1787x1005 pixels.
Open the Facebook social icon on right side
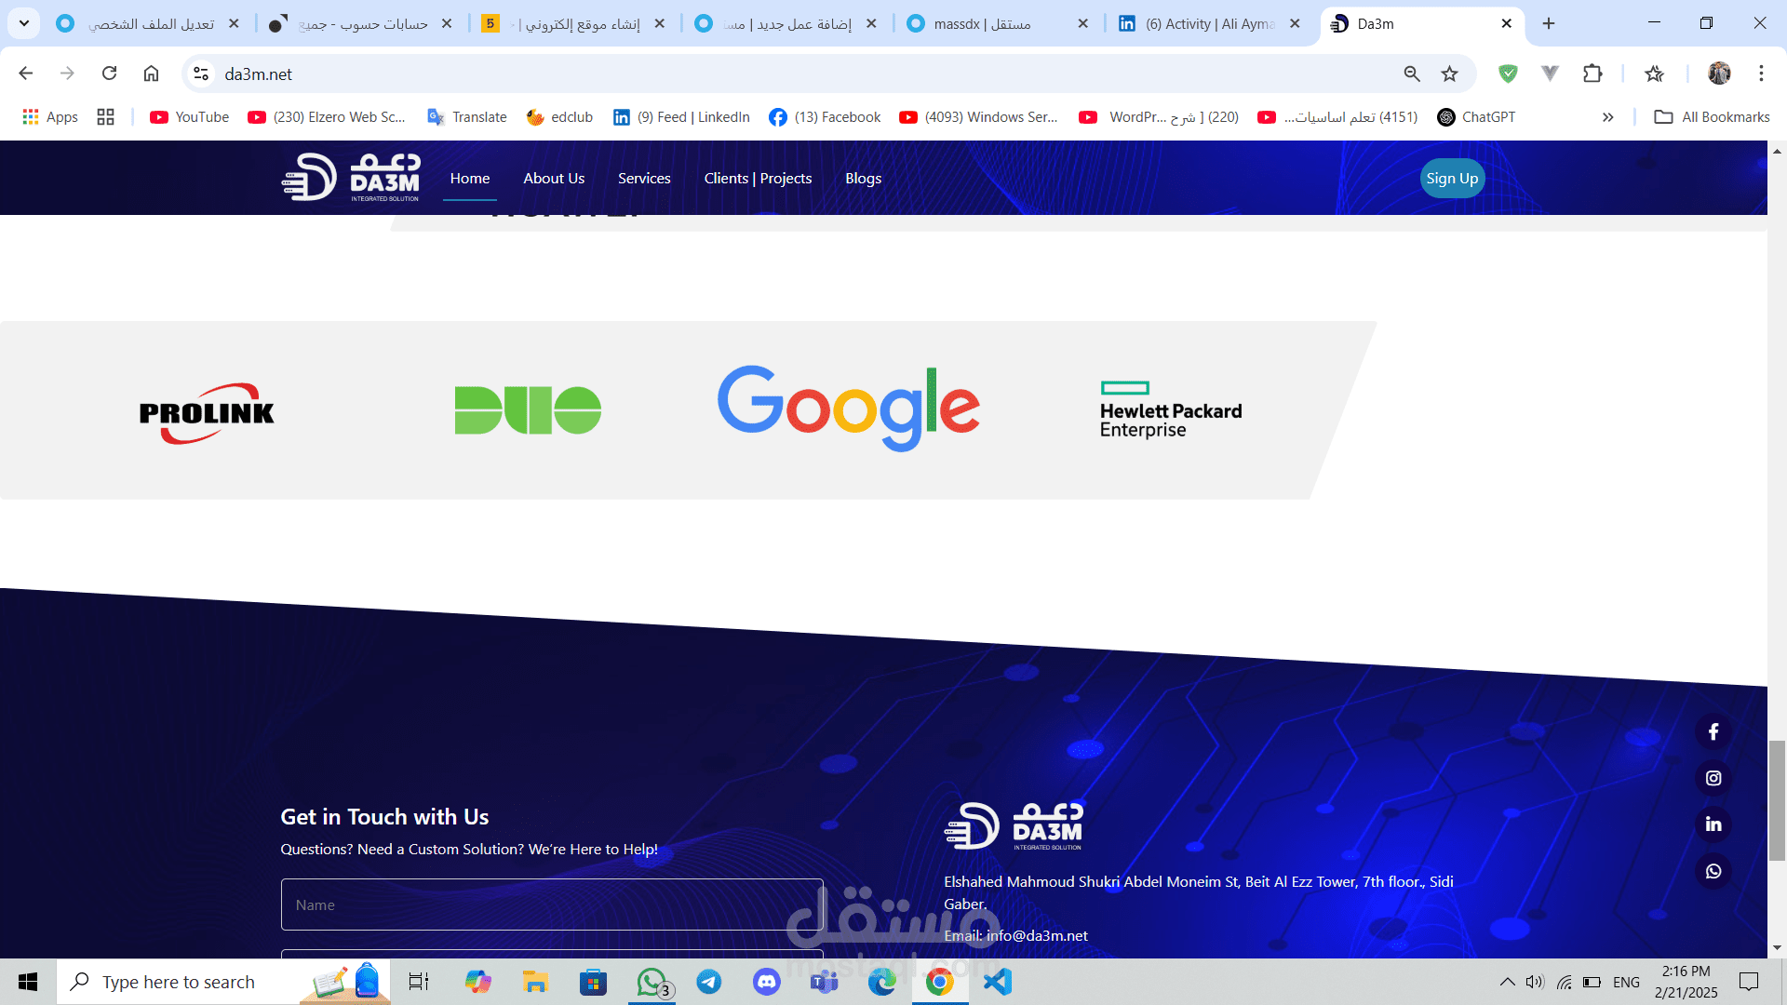point(1713,732)
